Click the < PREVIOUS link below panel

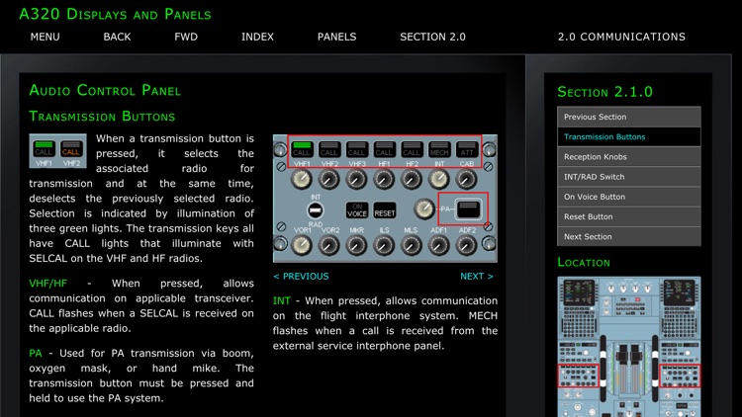(301, 276)
